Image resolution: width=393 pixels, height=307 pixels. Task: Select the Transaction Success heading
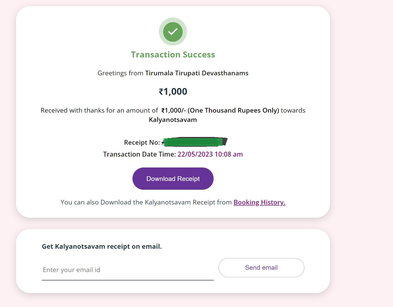click(x=173, y=55)
